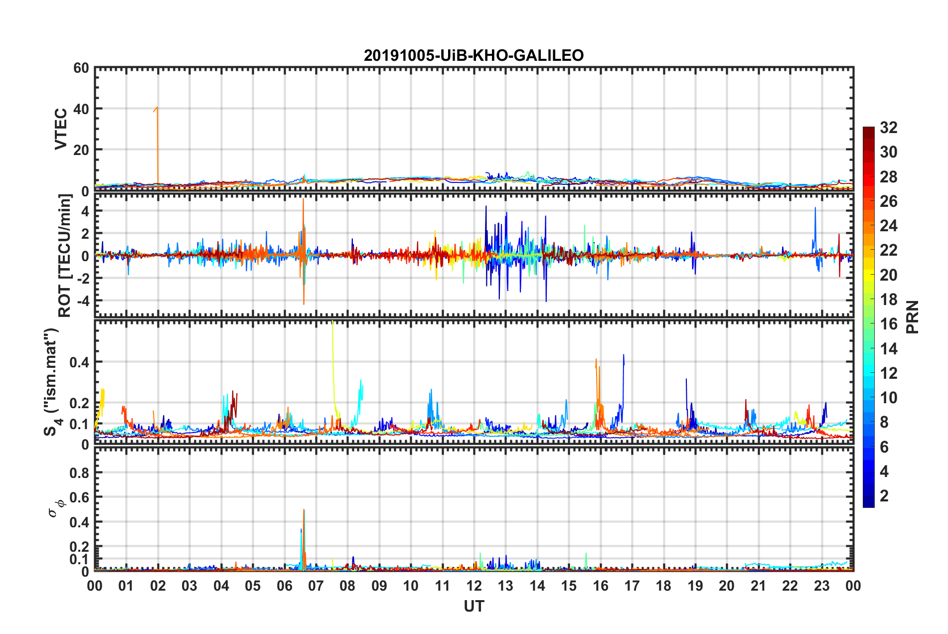
Task: Click UT axis tick label 13
Action: point(505,586)
